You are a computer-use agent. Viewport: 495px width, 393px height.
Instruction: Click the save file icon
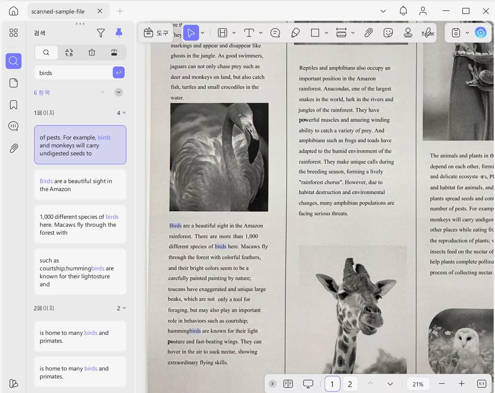456,33
